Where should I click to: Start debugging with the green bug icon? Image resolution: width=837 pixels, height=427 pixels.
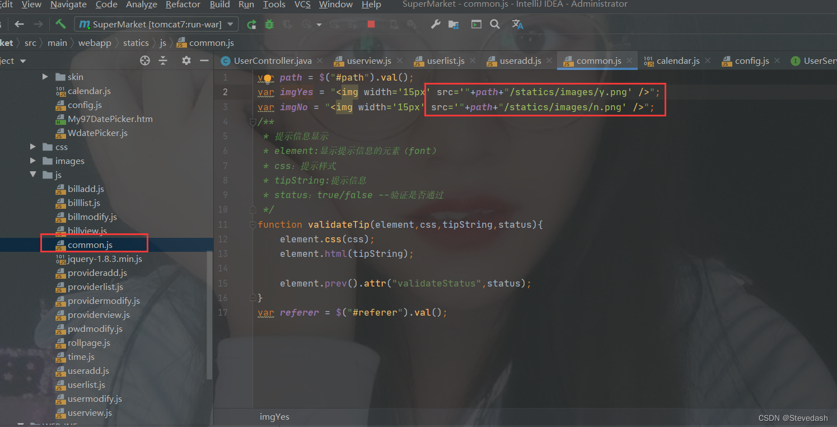(269, 24)
